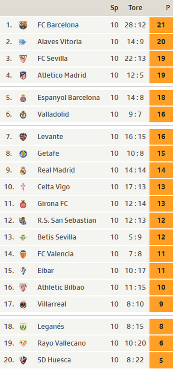Click the Betis Sevilla club crest
The height and width of the screenshot is (369, 174).
pyautogui.click(x=23, y=237)
